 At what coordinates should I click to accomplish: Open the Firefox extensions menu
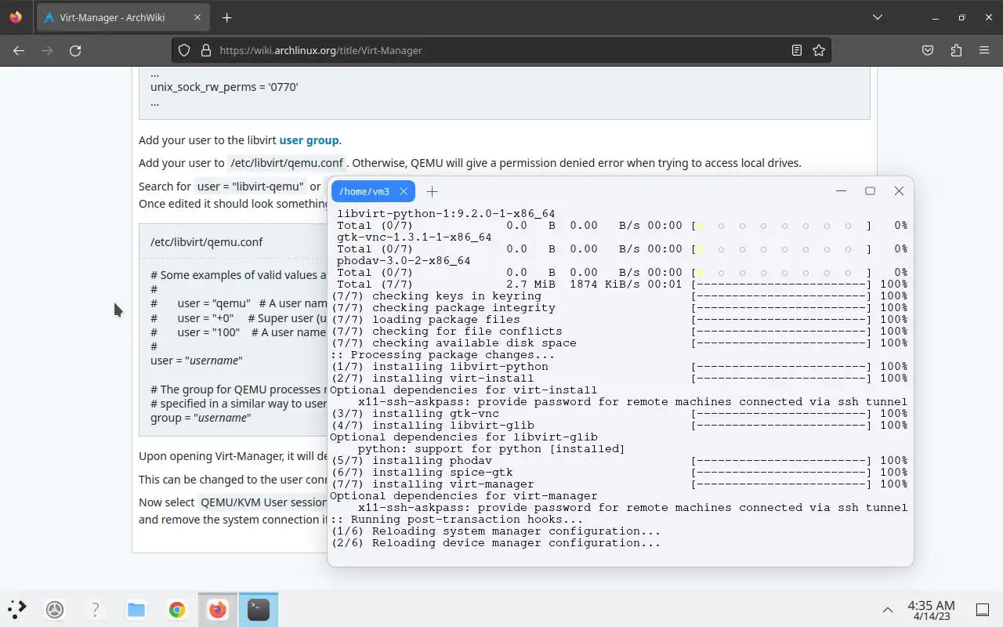point(956,50)
